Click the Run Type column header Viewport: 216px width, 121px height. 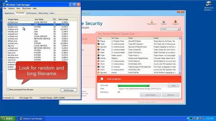click(118, 38)
